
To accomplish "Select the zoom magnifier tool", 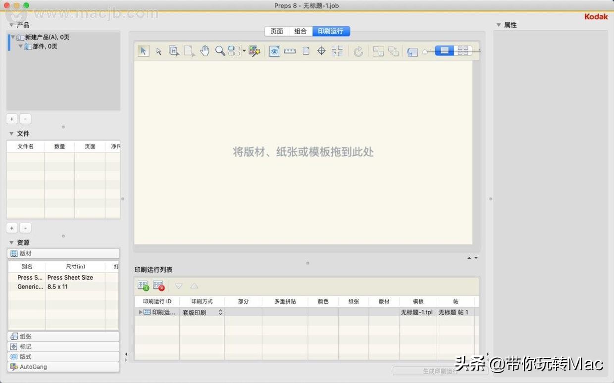I will tap(220, 50).
